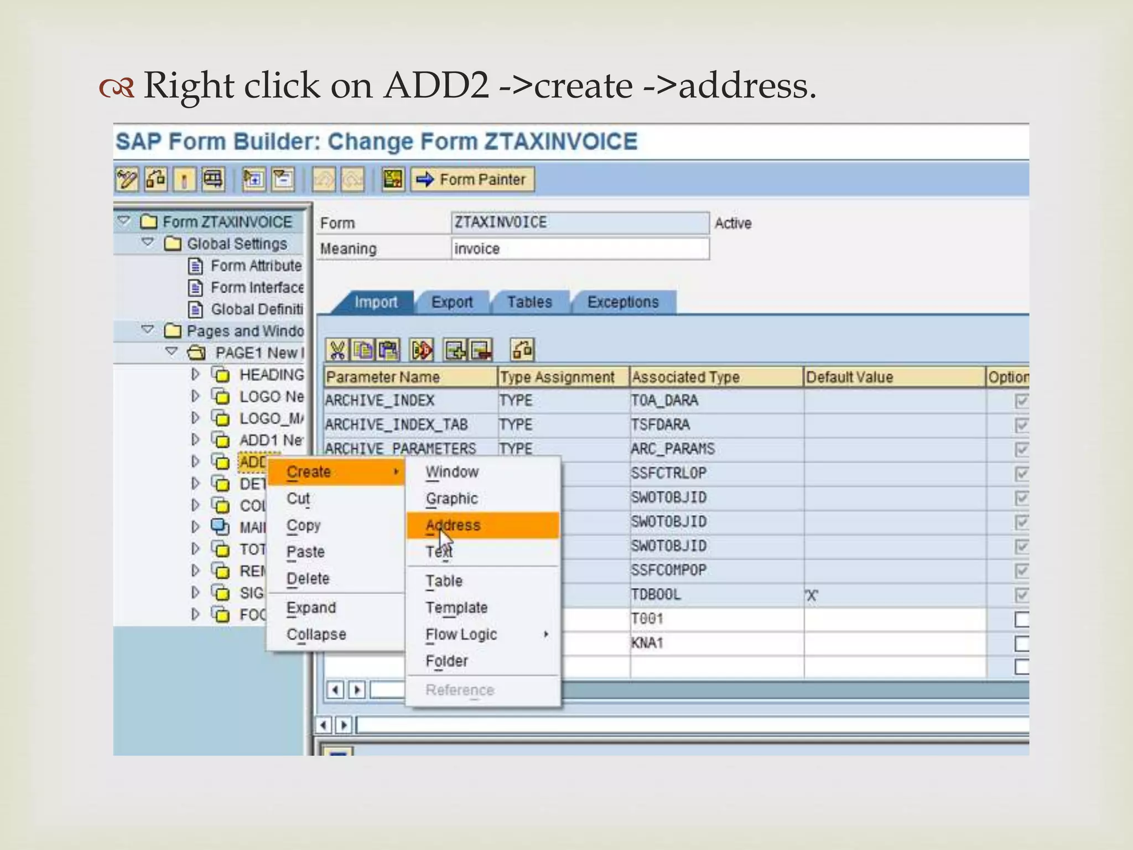
Task: Expand the HEADING window node
Action: (x=195, y=375)
